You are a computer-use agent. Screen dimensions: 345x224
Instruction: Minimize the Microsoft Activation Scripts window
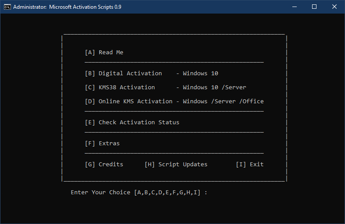coord(294,7)
